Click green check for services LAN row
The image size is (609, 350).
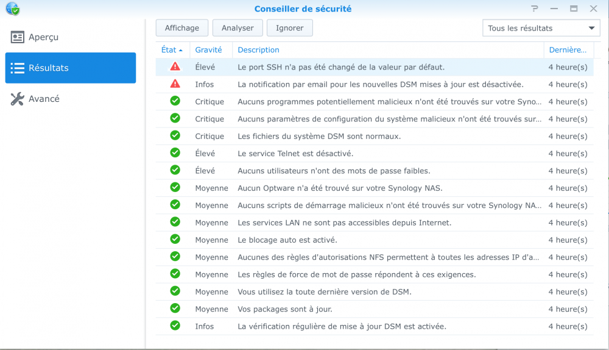175,222
